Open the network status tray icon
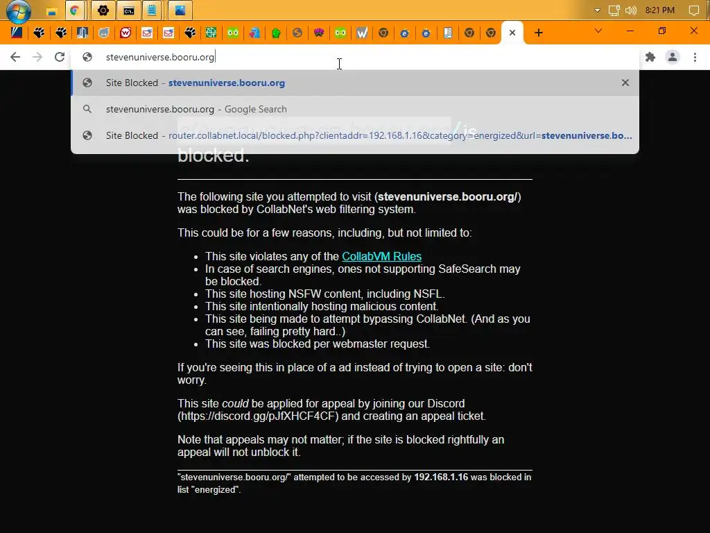 [614, 10]
